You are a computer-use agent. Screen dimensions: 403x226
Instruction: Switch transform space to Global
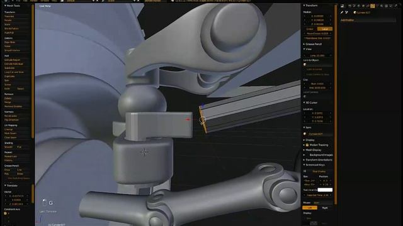click(x=310, y=29)
